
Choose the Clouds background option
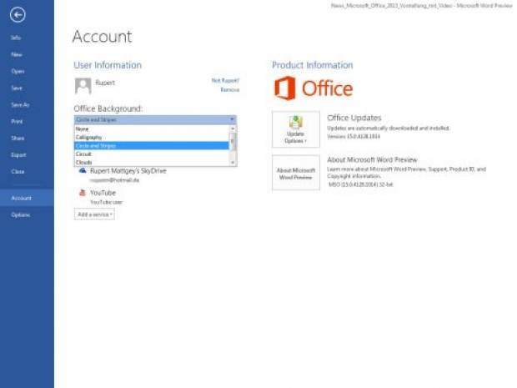pos(151,162)
